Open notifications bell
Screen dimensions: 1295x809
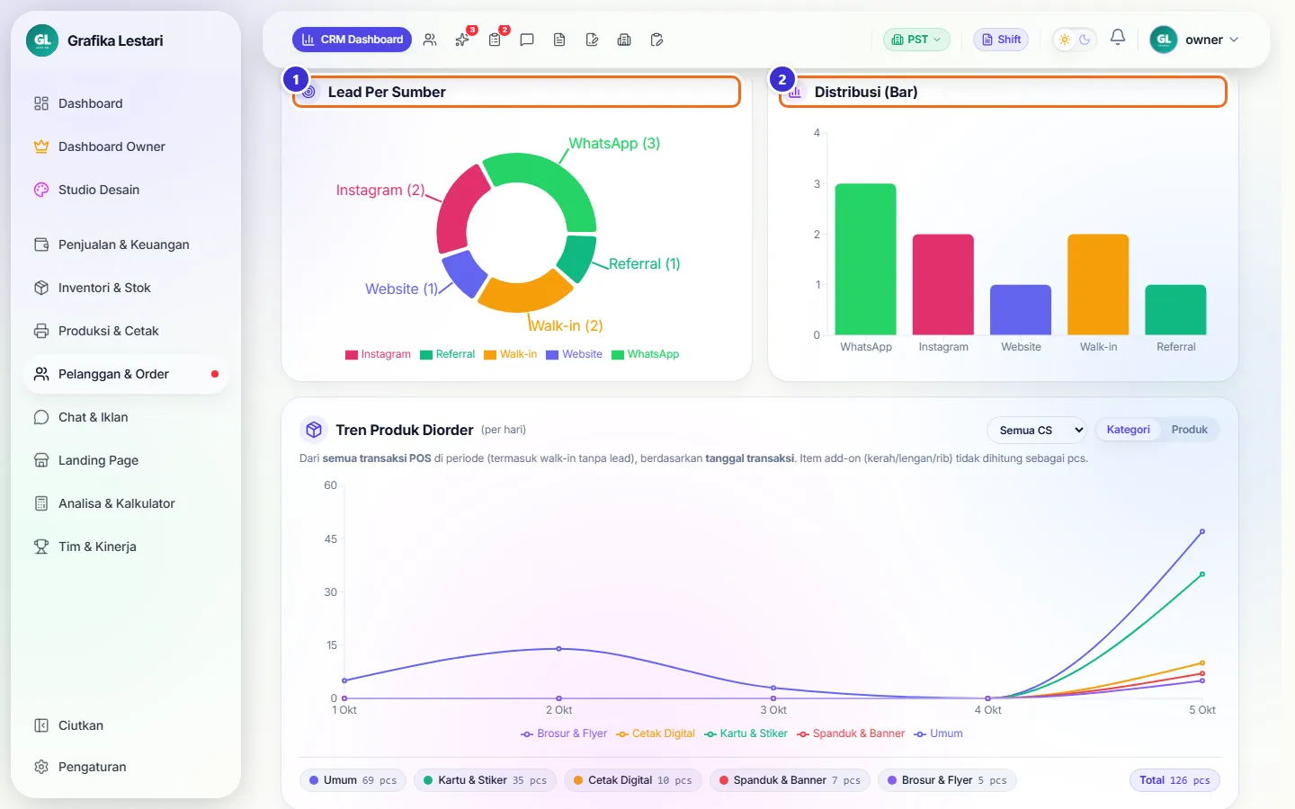coord(1118,38)
